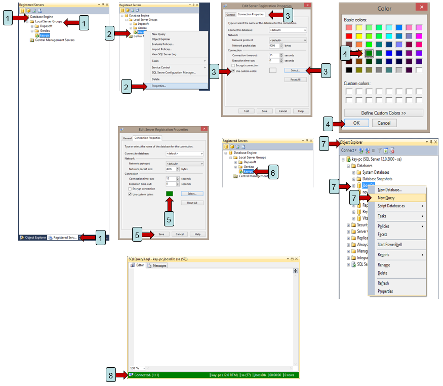Image resolution: width=443 pixels, height=386 pixels.
Task: Switch to Messages tab in query window
Action: tap(157, 265)
